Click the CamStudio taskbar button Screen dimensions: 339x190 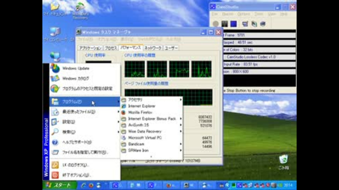pyautogui.click(x=118, y=185)
